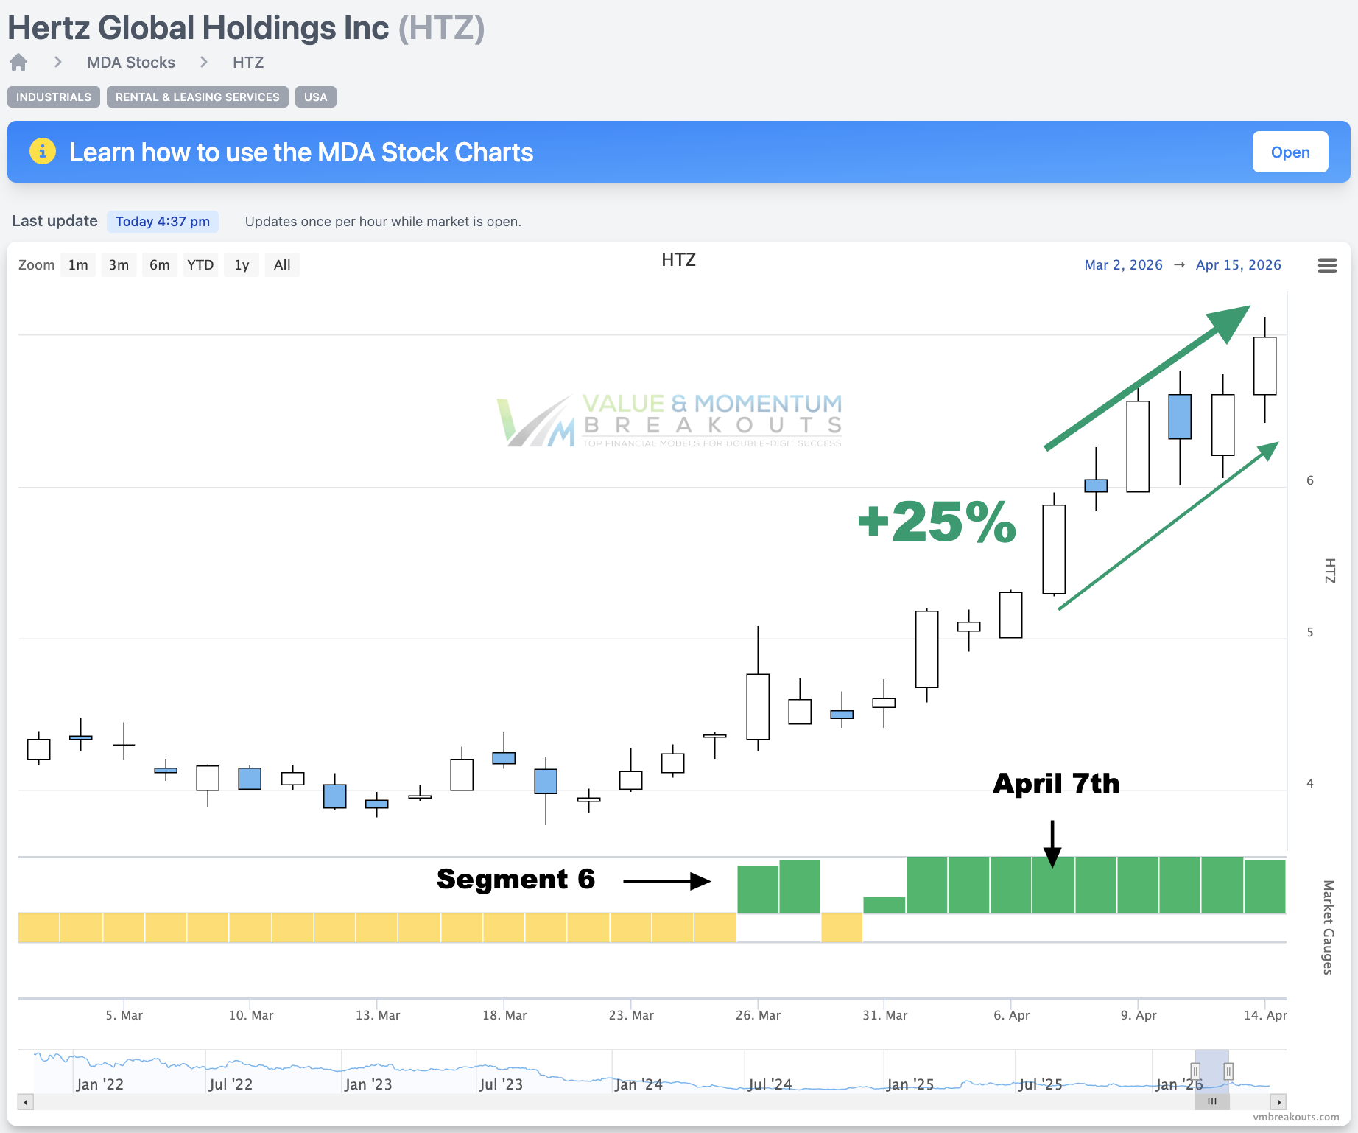Image resolution: width=1358 pixels, height=1133 pixels.
Task: Click the Today 4:37 pm update badge
Action: pos(163,222)
